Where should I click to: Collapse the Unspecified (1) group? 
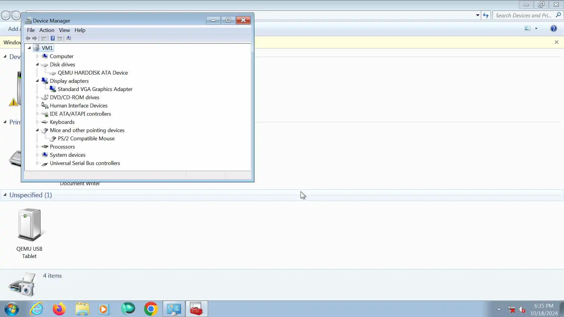pos(5,195)
